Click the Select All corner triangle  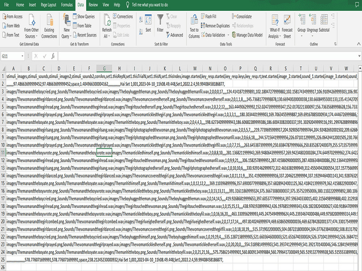pyautogui.click(x=3, y=68)
